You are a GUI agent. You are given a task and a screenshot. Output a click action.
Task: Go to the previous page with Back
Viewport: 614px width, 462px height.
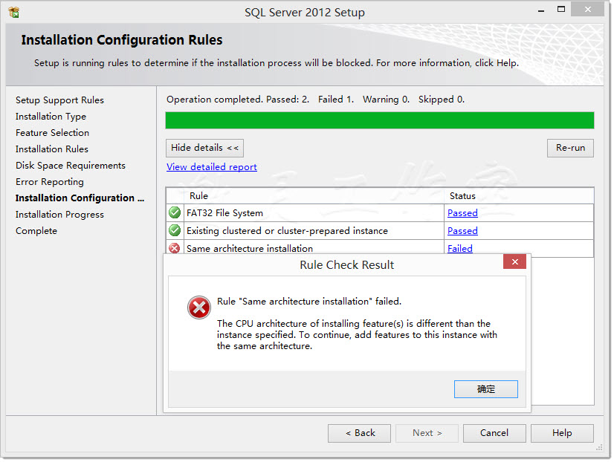pos(360,433)
